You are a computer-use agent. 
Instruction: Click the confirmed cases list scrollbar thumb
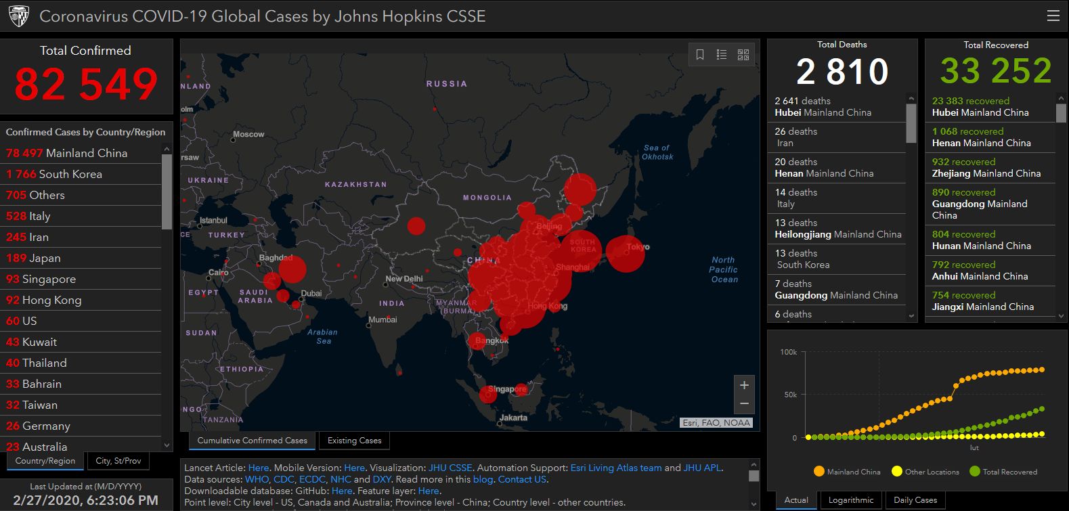167,192
